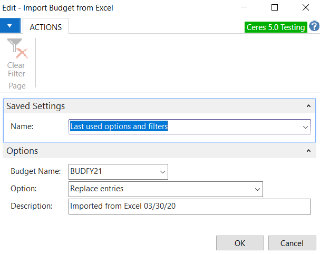
Task: Click the Clear Filter funnel icon
Action: tap(16, 50)
